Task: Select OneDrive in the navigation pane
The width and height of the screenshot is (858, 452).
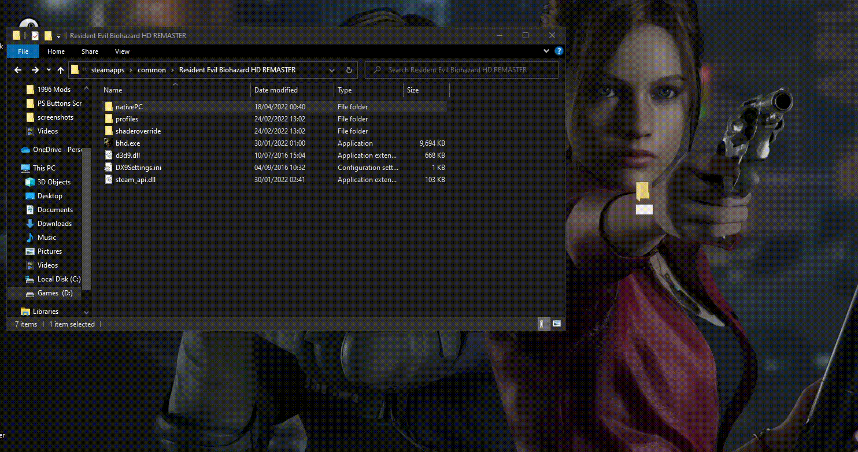Action: click(x=51, y=150)
